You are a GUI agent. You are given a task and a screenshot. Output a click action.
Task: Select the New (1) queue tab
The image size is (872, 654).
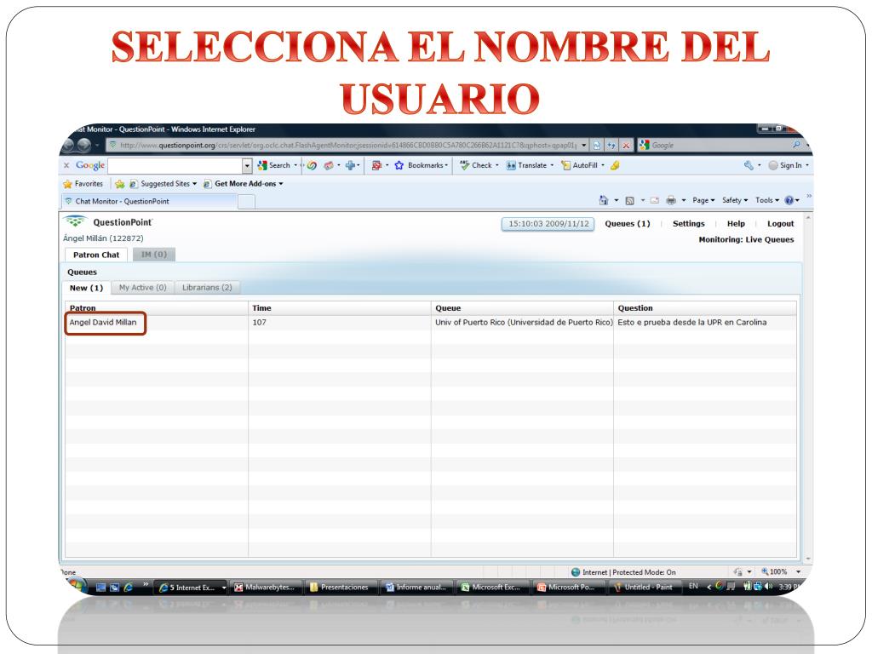[x=86, y=288]
